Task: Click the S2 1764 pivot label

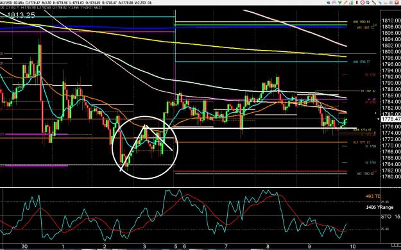Action: click(370, 163)
